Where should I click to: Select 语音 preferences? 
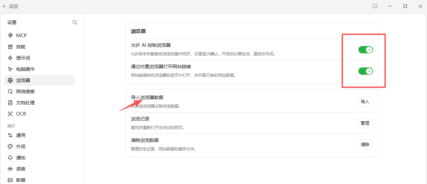pyautogui.click(x=39, y=169)
